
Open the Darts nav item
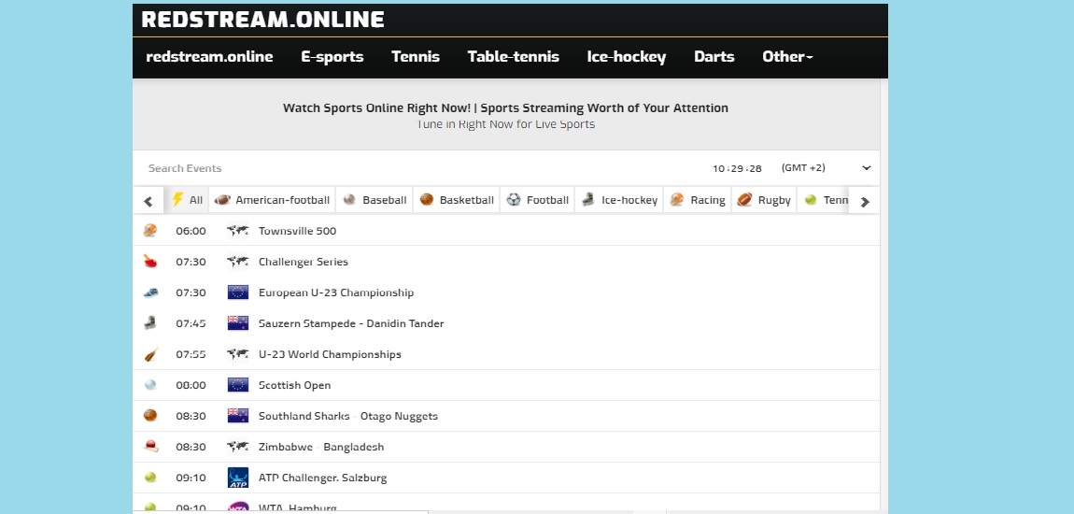coord(714,57)
